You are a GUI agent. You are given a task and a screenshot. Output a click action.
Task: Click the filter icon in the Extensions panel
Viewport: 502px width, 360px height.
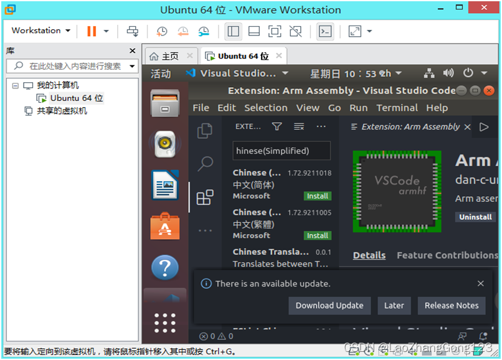click(x=277, y=126)
